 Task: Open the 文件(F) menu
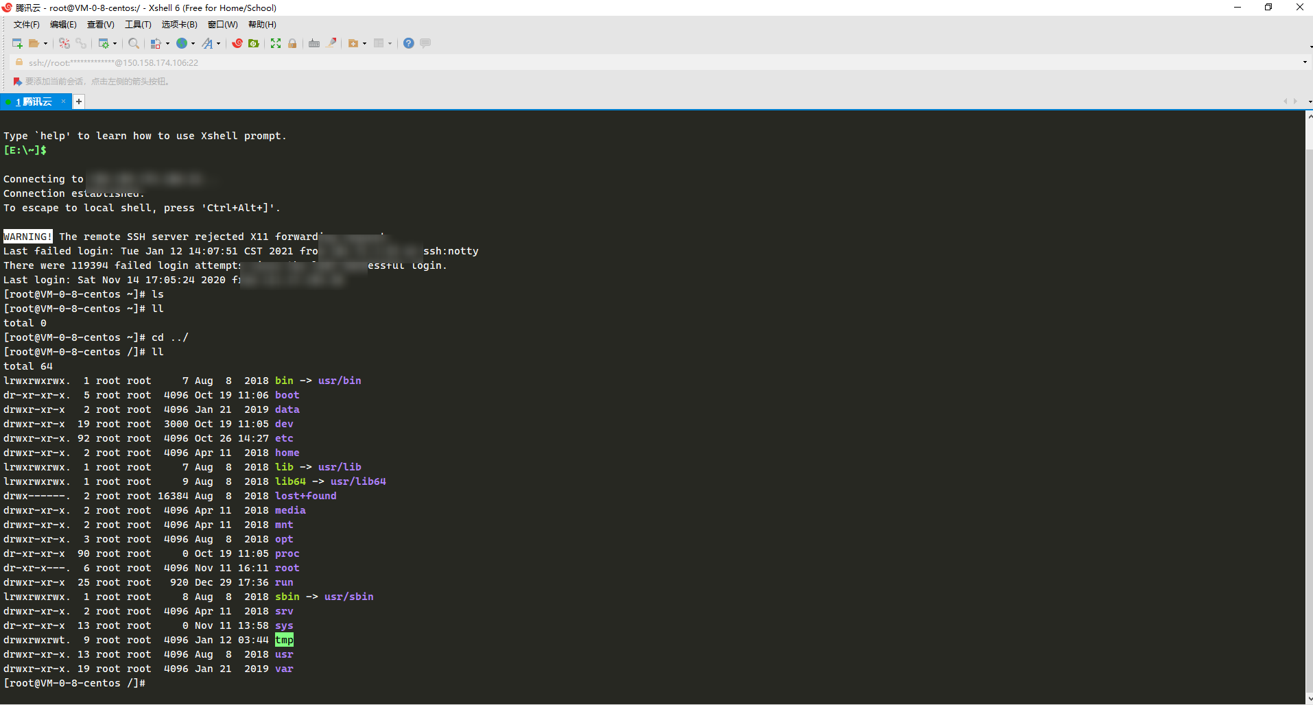(27, 25)
